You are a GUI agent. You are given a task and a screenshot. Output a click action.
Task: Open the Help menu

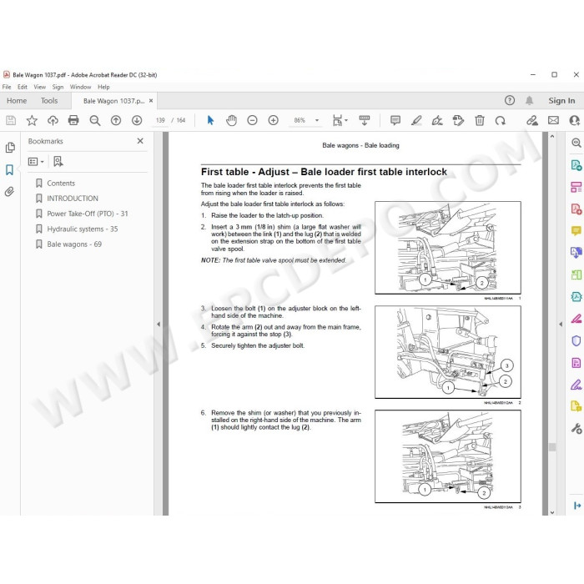coord(103,87)
